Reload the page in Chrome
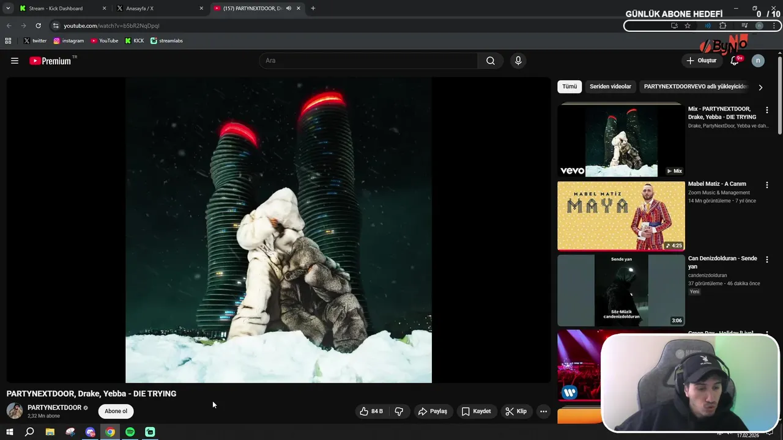The height and width of the screenshot is (440, 783). pyautogui.click(x=38, y=26)
